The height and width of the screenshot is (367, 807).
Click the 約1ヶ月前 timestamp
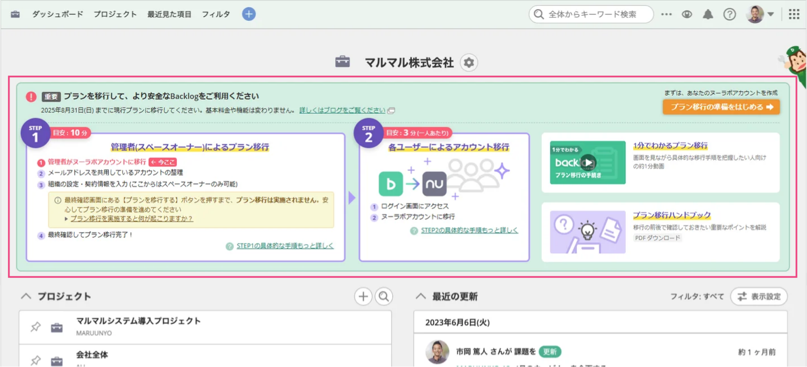point(757,352)
